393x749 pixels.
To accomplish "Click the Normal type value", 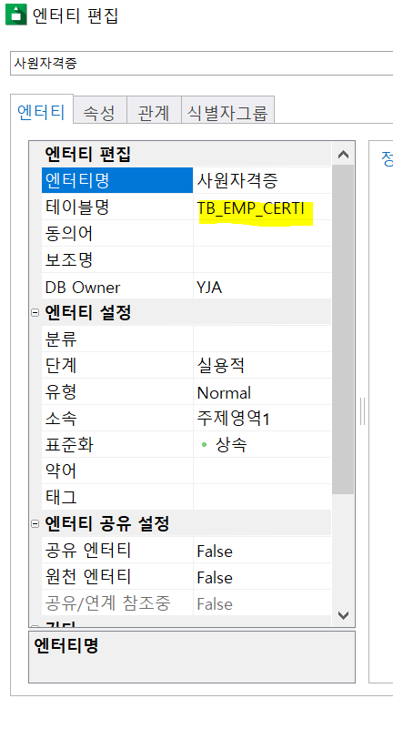I will pyautogui.click(x=224, y=393).
